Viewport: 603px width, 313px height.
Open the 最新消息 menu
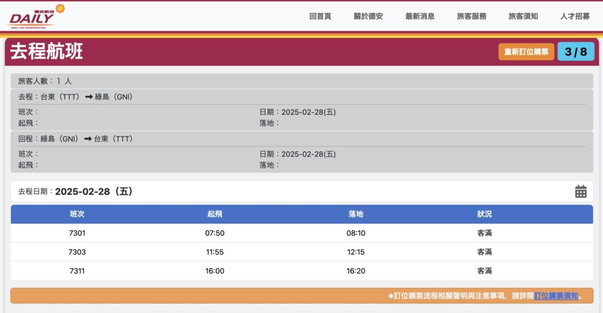pos(420,16)
